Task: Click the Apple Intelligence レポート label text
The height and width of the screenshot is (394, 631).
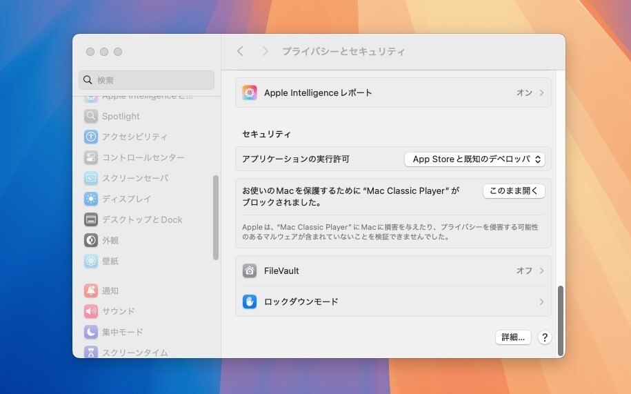Action: 318,92
